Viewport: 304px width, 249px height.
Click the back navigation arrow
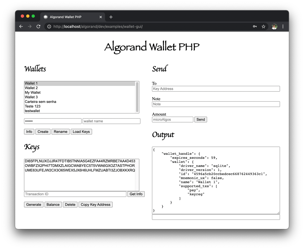click(x=21, y=26)
